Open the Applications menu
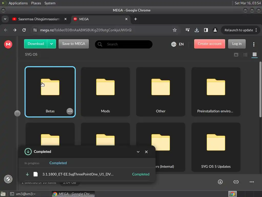Screen dimensions: 262x197 (18, 3)
